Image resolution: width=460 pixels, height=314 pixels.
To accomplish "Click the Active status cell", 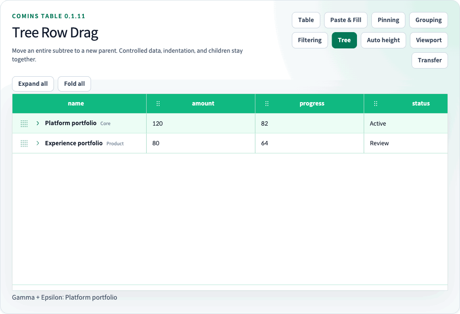I will click(406, 124).
